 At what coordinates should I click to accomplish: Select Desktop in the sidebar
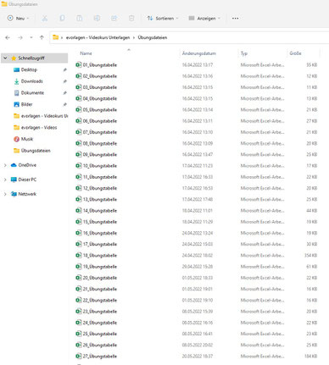point(29,69)
